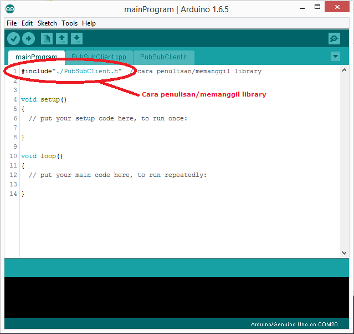Click inside the black console output area
This screenshot has width=354, height=334.
pos(177,297)
